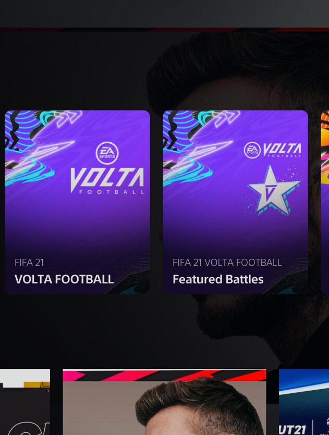Click neon arrows graphic on Featured Battles card
Image resolution: width=329 pixels, height=435 pixels.
click(x=227, y=118)
